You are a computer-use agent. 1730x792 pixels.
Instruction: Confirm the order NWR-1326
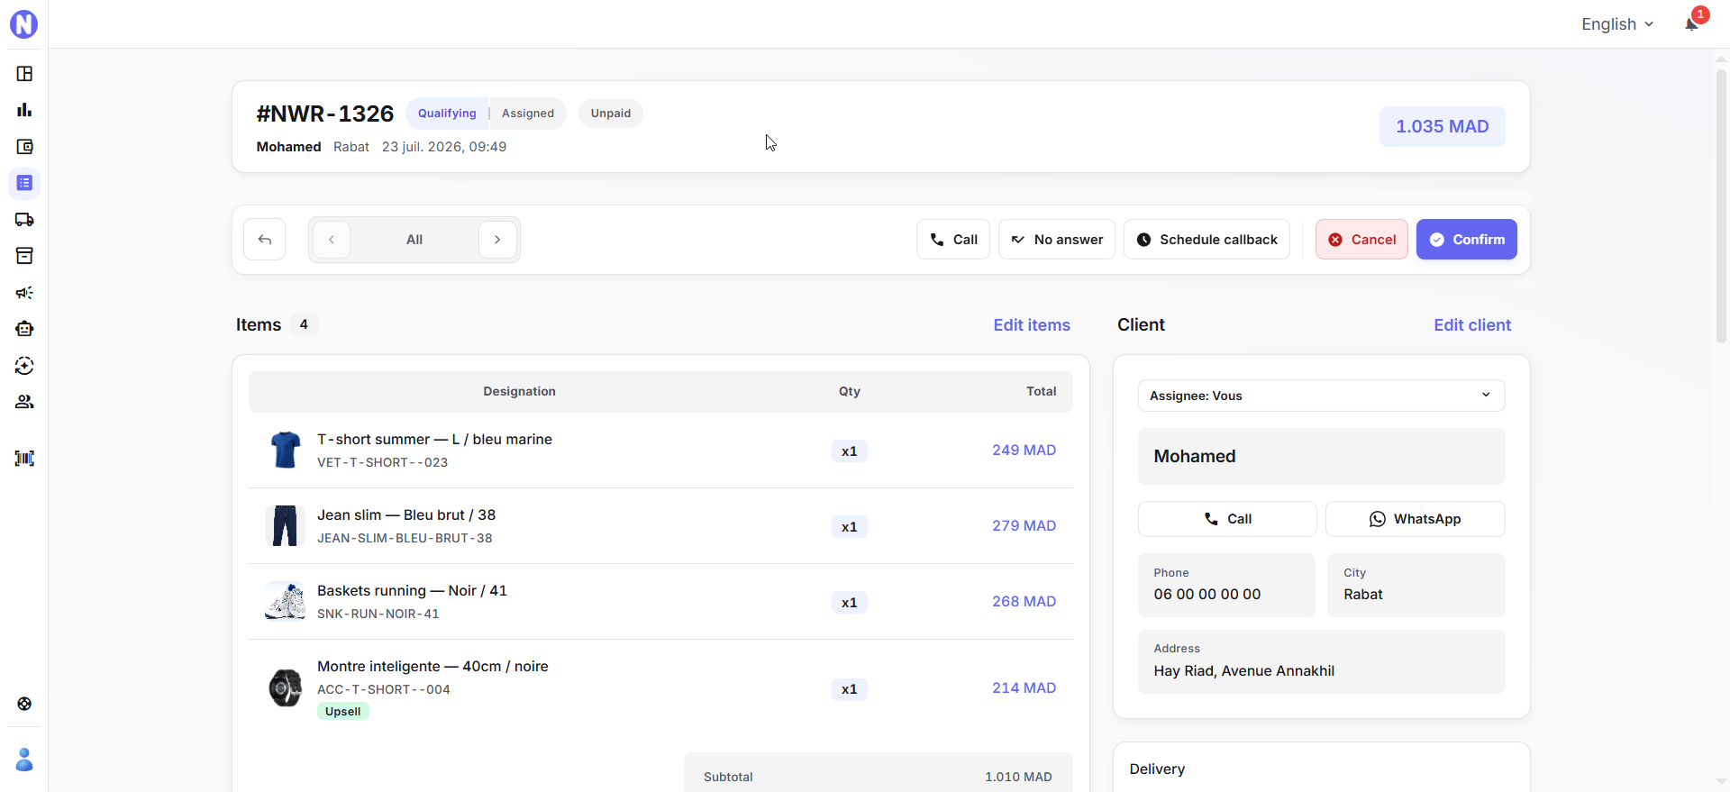[1466, 240]
